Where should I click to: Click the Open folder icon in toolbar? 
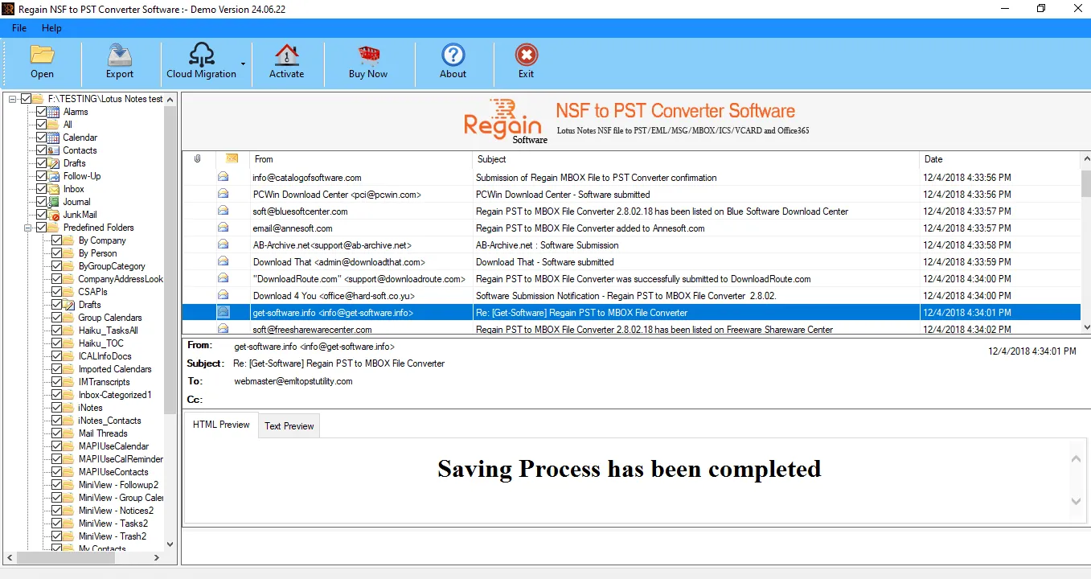pos(42,55)
